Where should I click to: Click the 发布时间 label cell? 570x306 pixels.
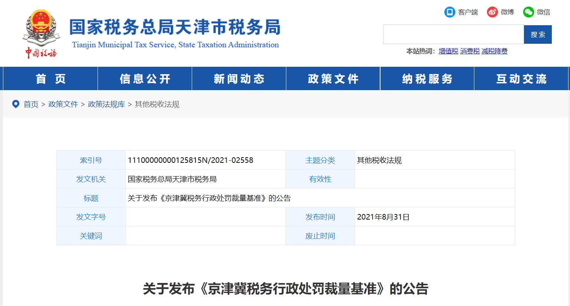[320, 217]
